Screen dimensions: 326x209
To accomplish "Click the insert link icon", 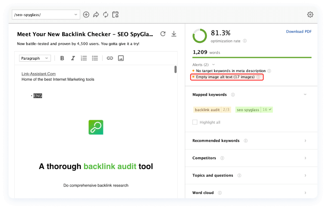I will click(110, 58).
